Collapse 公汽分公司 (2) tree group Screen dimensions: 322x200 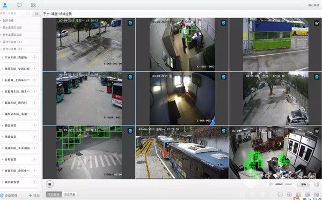pos(1,49)
